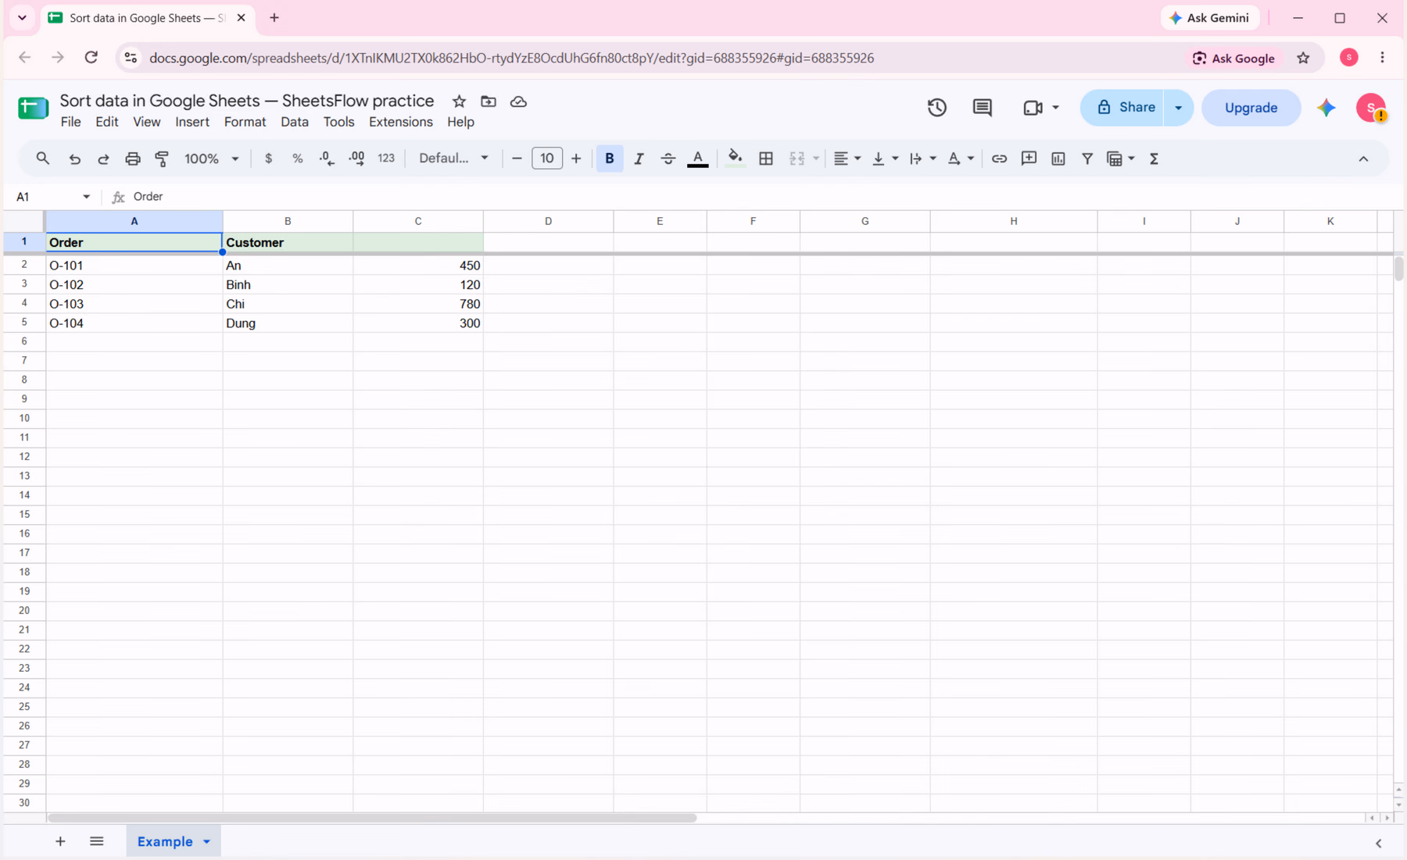Open the font family Default dropdown
This screenshot has height=860, width=1407.
pos(453,159)
